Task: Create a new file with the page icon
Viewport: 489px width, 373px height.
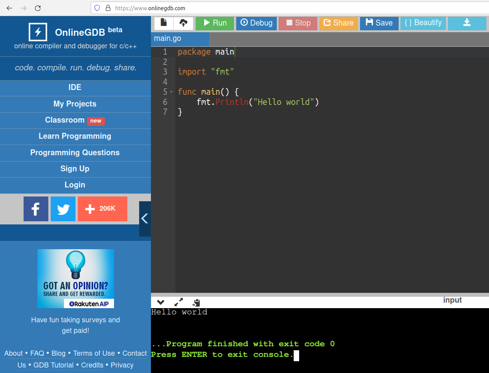Action: [164, 23]
